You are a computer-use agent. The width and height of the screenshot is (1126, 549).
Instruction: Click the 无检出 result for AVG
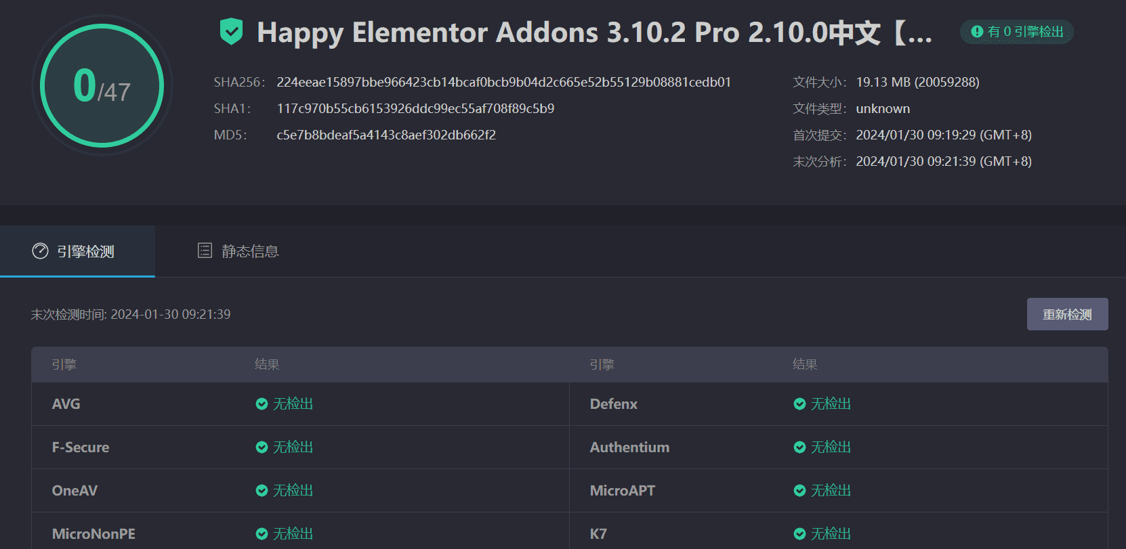[293, 403]
